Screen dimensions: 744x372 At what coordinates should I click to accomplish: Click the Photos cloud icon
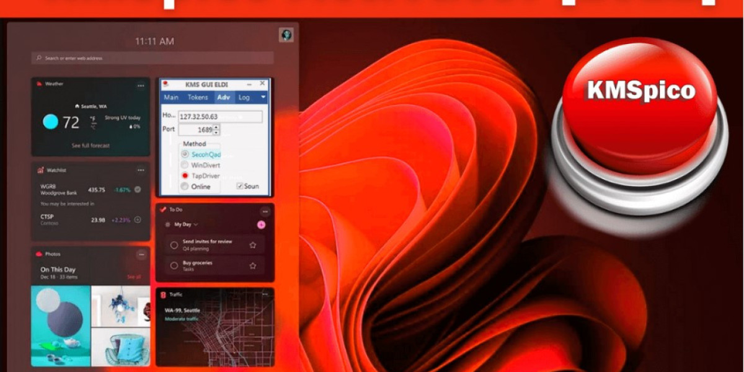(40, 254)
